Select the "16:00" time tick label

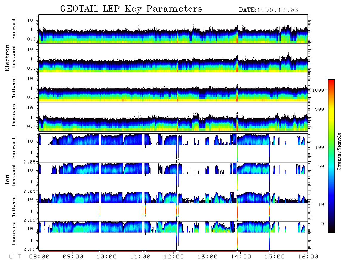(308, 257)
